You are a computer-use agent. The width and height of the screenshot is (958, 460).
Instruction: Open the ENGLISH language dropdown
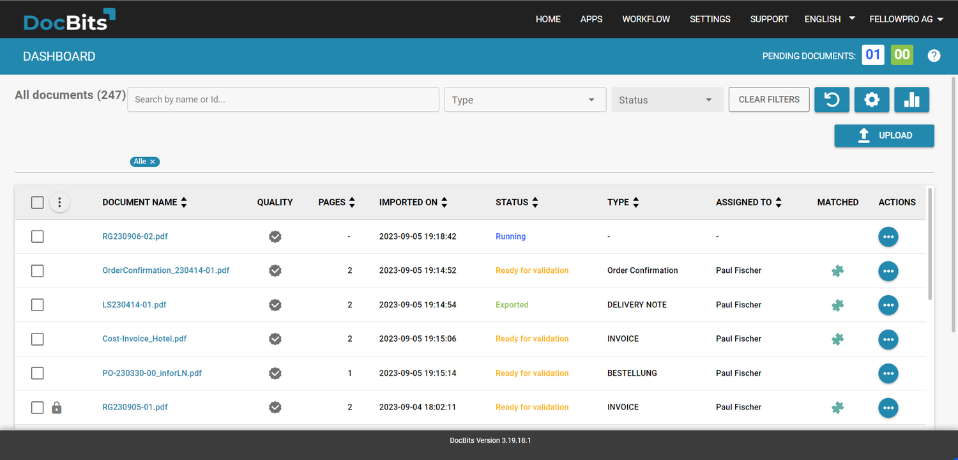click(828, 19)
